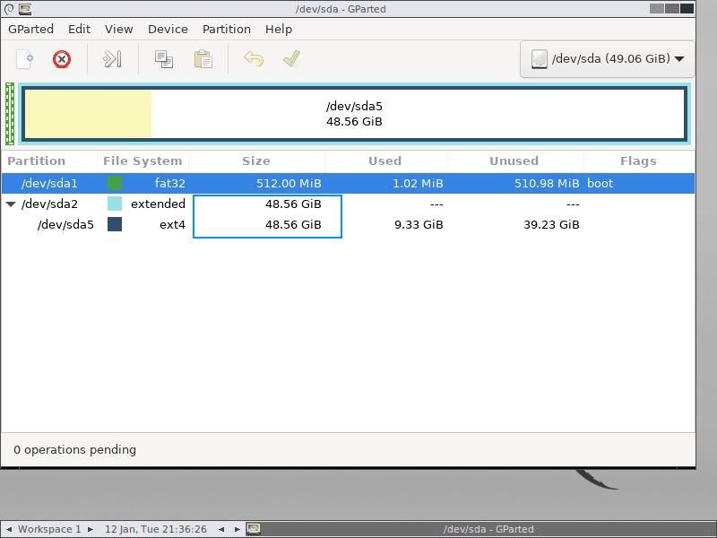Open the /dev/sda device selector dropdown
Screen dimensions: 717x538
click(607, 59)
